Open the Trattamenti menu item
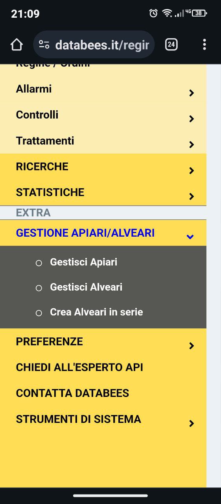This screenshot has width=221, height=504. [103, 141]
